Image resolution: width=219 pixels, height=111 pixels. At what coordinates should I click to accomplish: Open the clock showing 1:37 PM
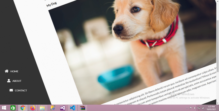[211, 108]
